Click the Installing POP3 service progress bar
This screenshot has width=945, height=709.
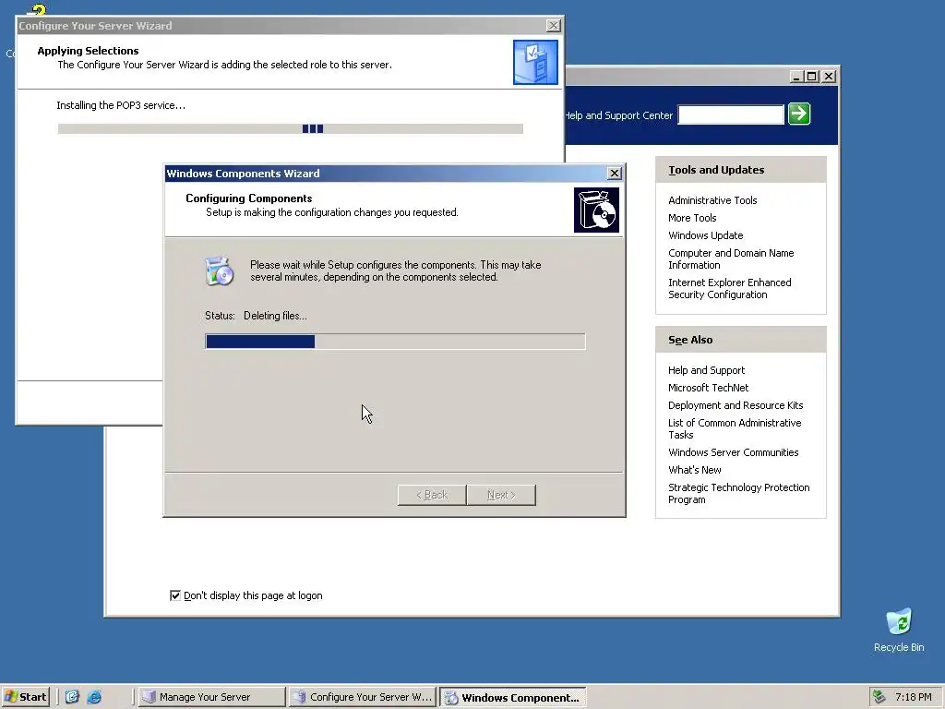(291, 128)
